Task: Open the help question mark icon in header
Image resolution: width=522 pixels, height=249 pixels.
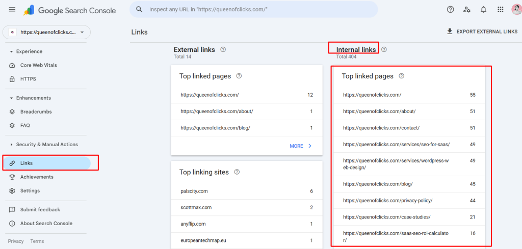Action: [x=450, y=10]
